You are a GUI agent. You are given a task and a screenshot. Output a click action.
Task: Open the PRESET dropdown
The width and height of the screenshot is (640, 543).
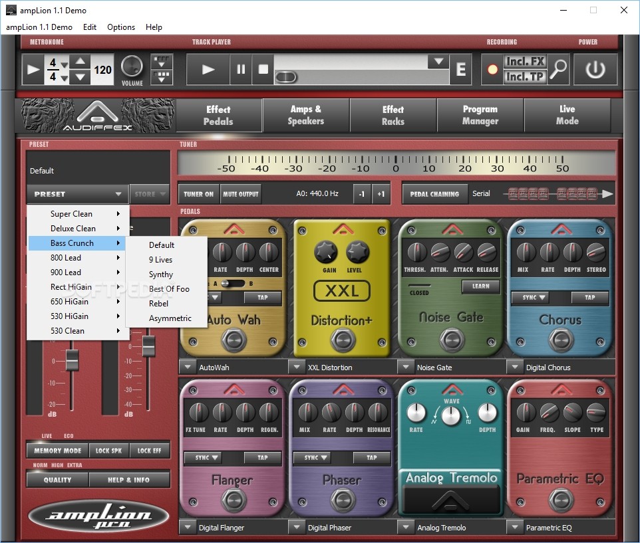78,194
